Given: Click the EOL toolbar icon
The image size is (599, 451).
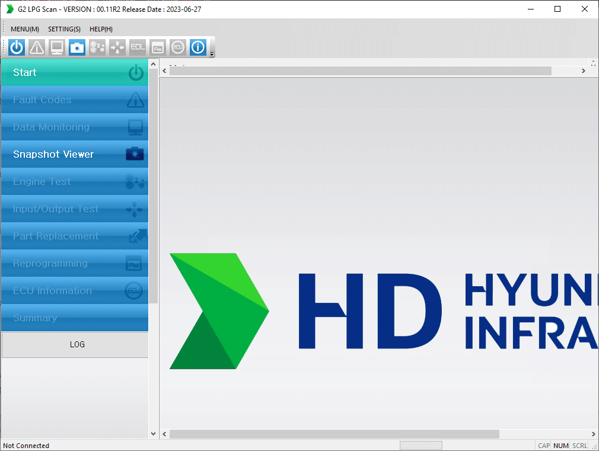Looking at the screenshot, I should (x=138, y=47).
